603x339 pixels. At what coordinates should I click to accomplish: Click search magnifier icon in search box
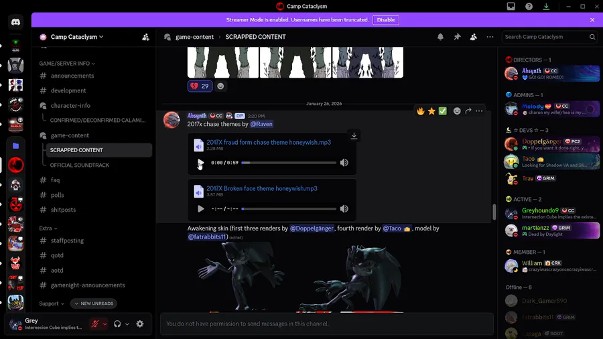tap(592, 37)
